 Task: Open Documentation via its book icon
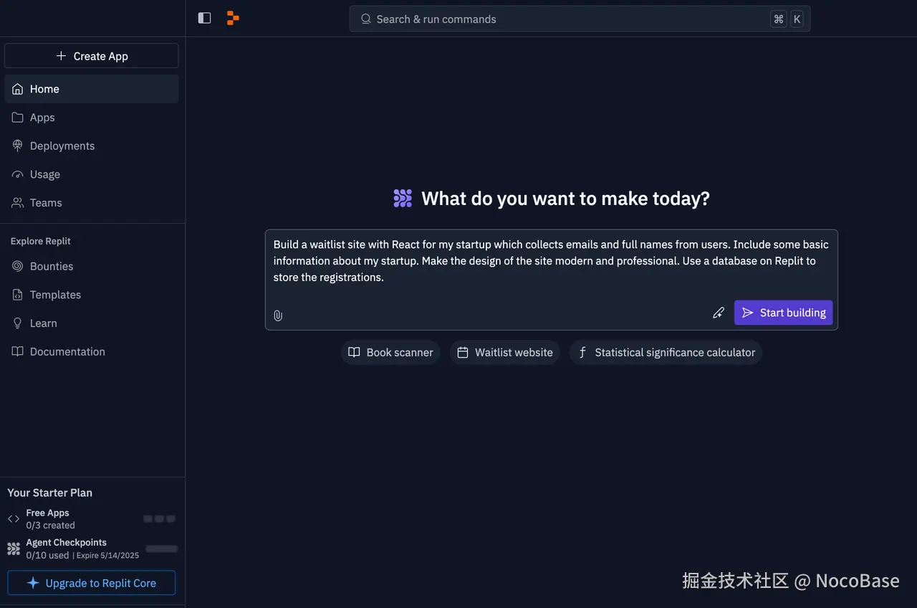[17, 351]
